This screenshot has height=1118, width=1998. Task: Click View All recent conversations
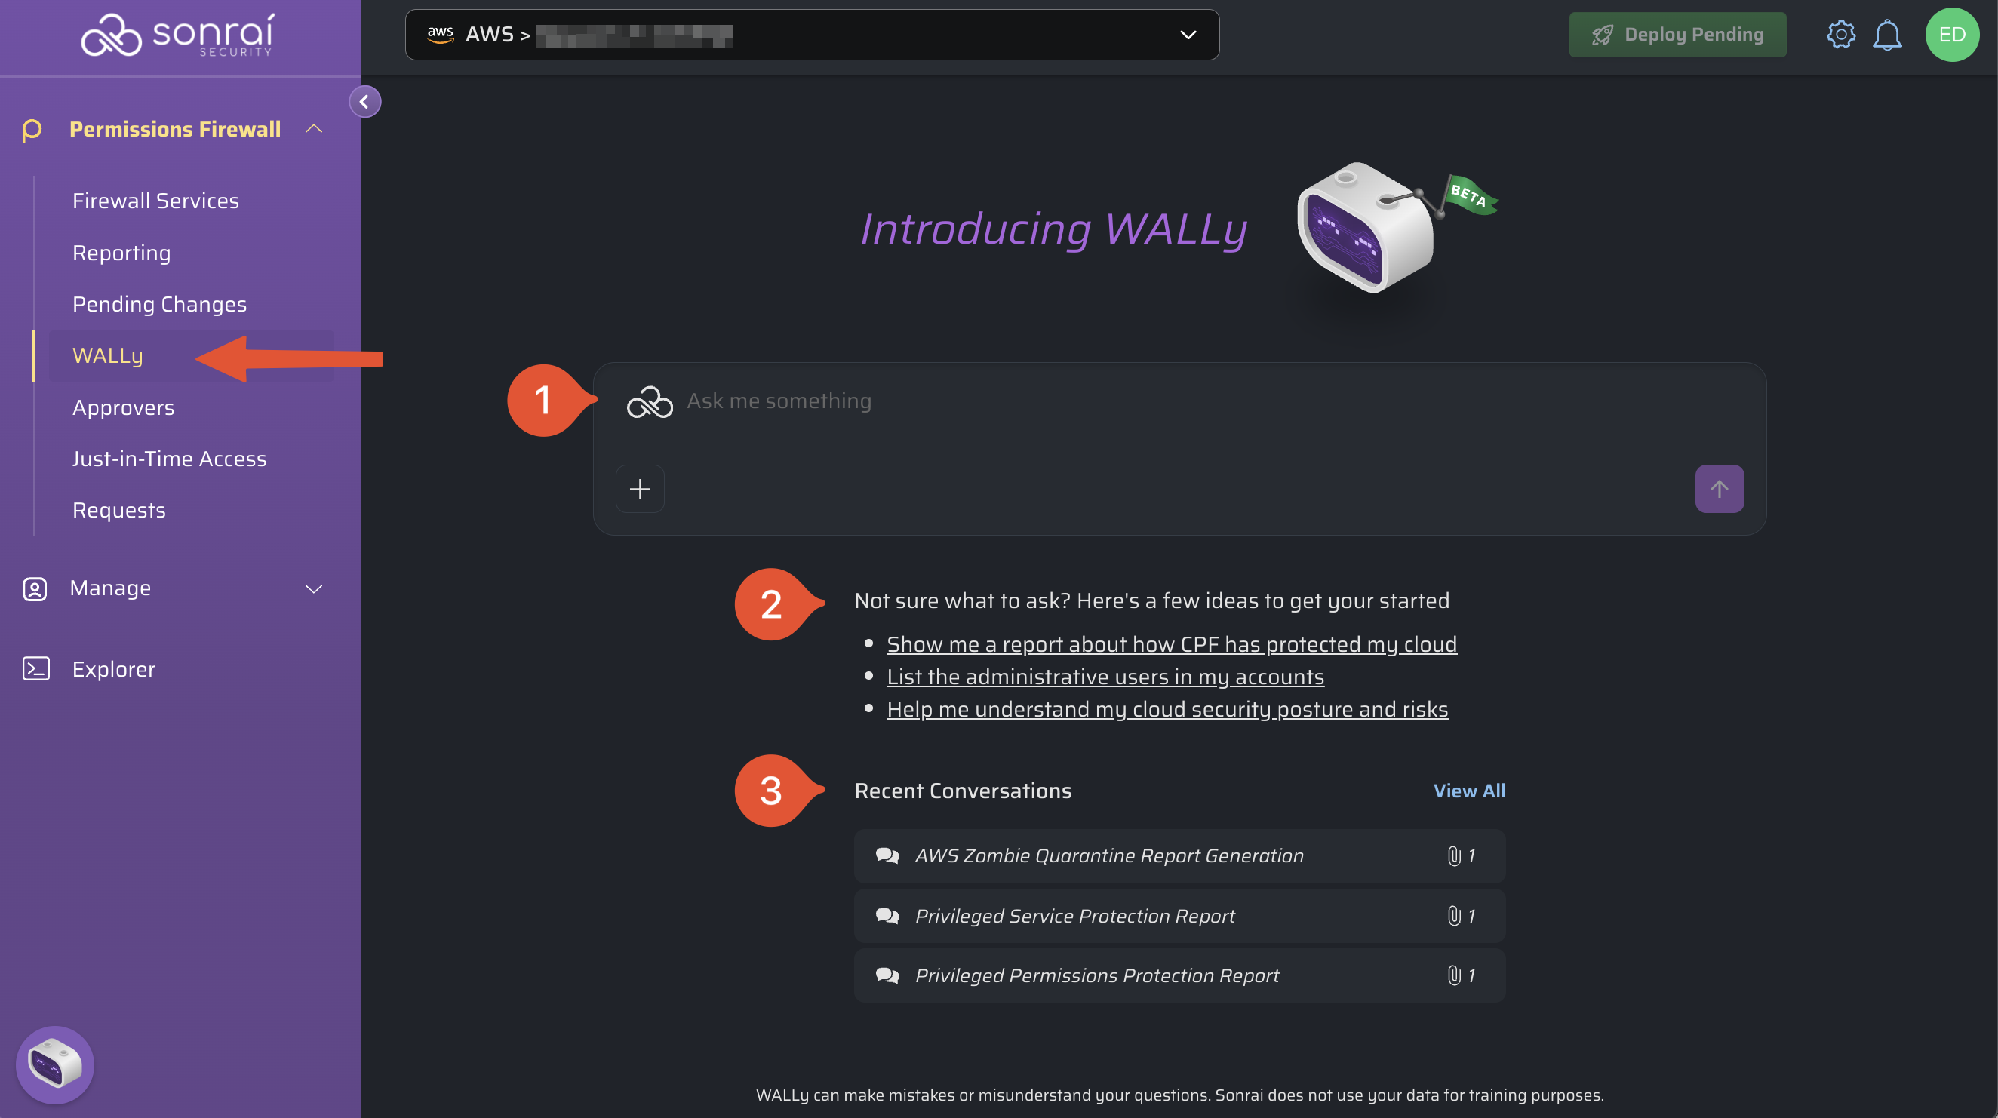click(x=1469, y=791)
